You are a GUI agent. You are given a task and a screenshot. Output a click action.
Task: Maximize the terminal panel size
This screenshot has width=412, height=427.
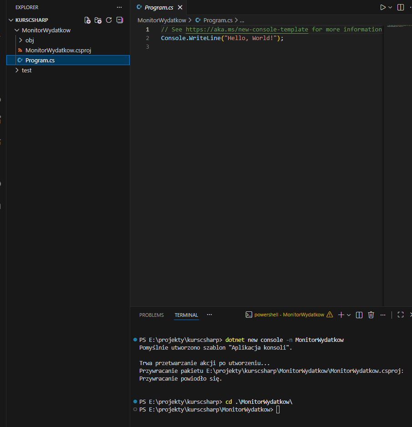[401, 315]
